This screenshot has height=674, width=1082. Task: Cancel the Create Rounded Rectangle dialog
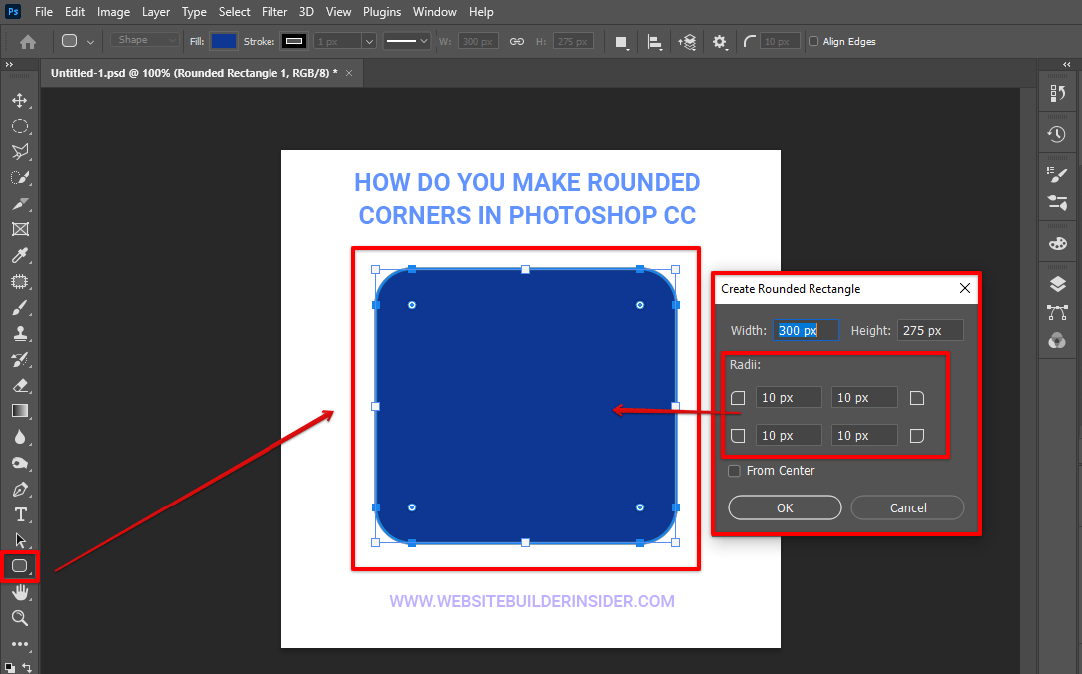point(907,507)
